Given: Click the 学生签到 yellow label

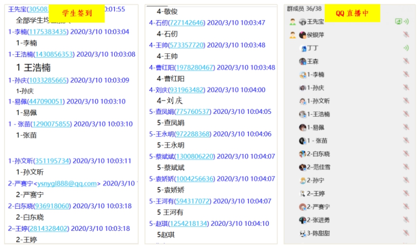Looking at the screenshot, I should click(77, 13).
